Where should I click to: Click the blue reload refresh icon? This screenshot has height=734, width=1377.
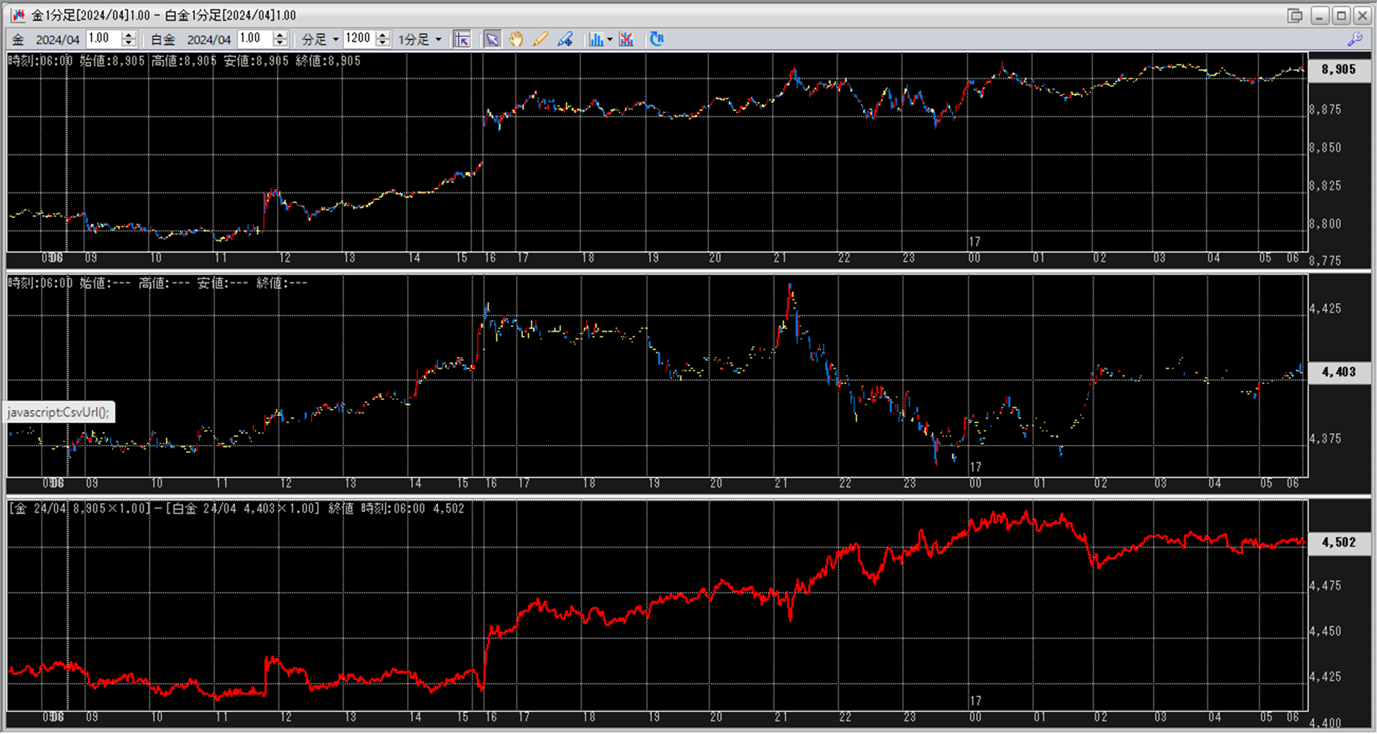656,39
